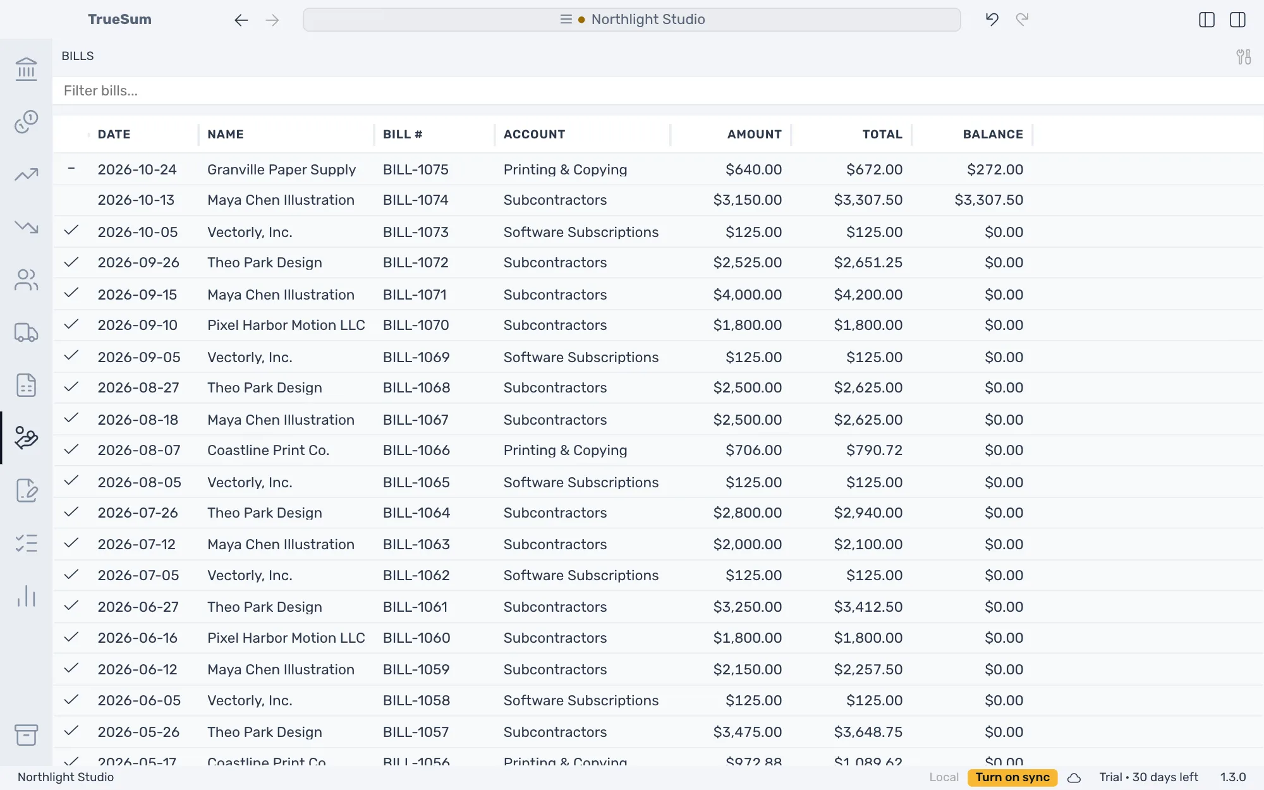Viewport: 1264px width, 790px height.
Task: Open the delivery truck vendors icon
Action: (26, 332)
